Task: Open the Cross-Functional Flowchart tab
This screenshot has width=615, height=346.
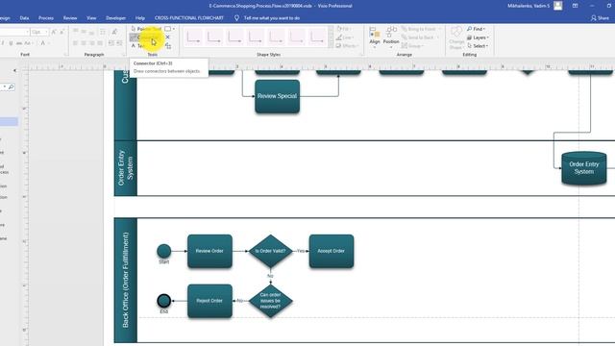Action: (x=189, y=18)
